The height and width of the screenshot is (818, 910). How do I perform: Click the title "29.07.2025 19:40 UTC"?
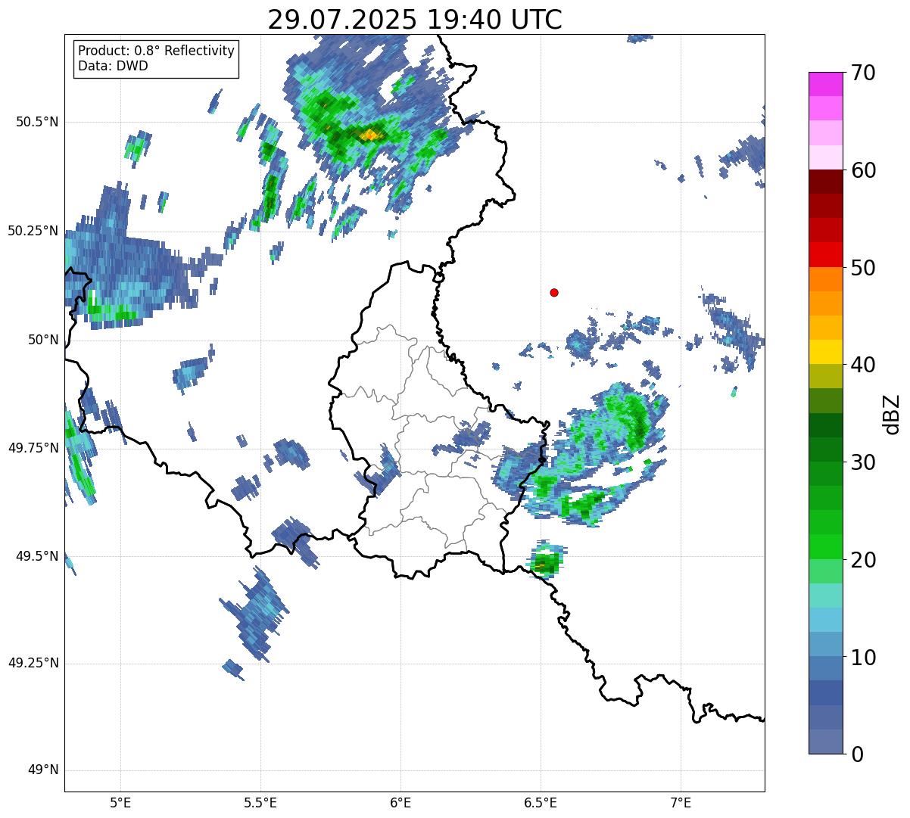(x=415, y=20)
